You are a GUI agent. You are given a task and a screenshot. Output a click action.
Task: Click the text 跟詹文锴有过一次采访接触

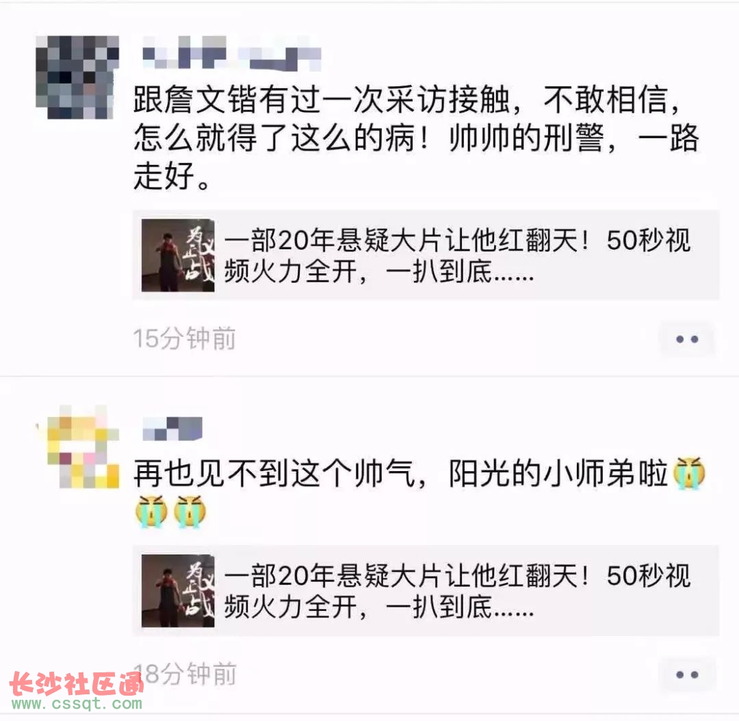322,99
